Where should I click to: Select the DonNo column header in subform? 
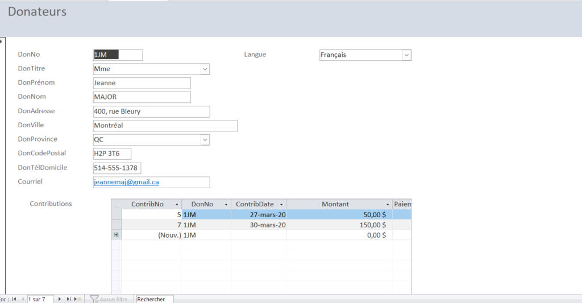[x=202, y=204]
